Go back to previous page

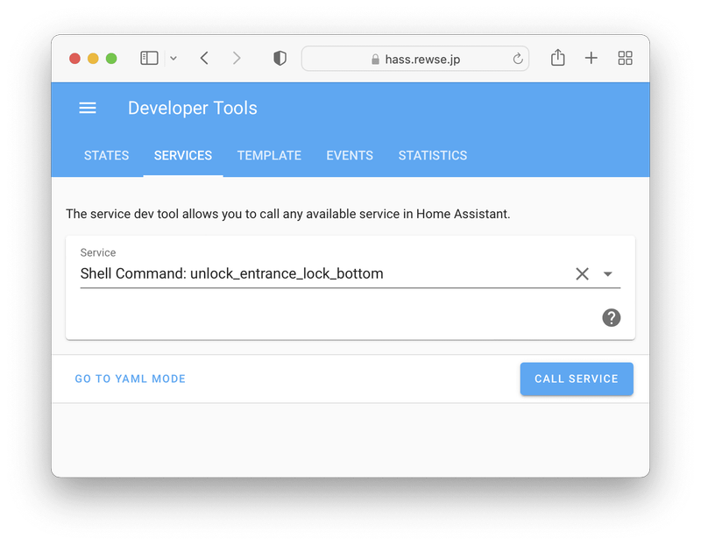[204, 58]
